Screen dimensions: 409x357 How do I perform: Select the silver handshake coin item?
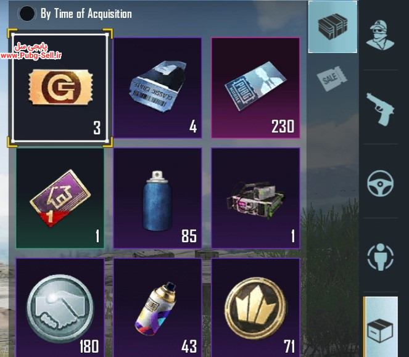[x=60, y=308]
